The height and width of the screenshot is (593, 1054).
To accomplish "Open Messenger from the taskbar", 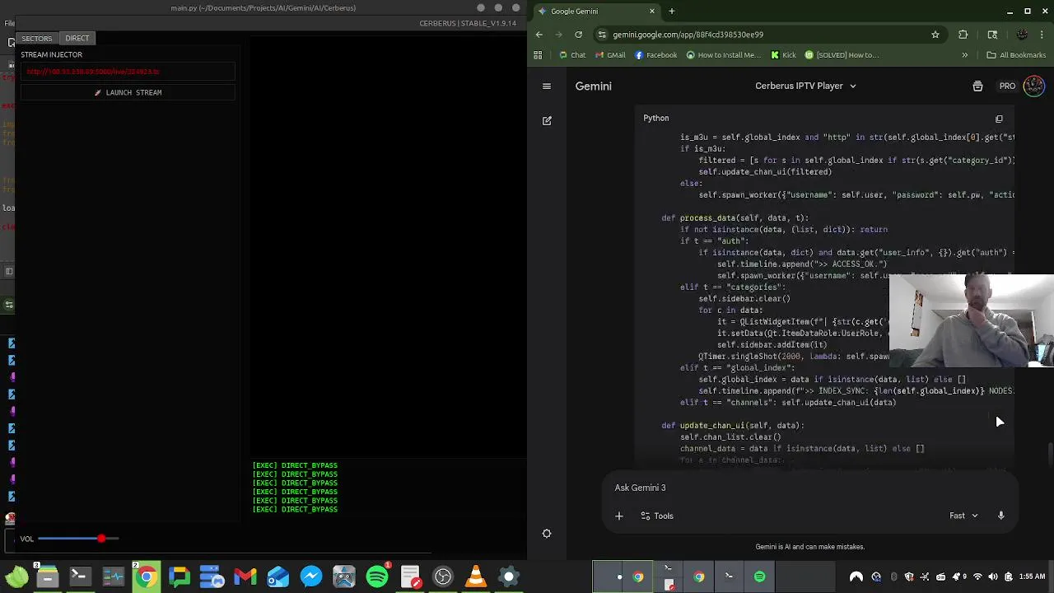I will tap(311, 577).
